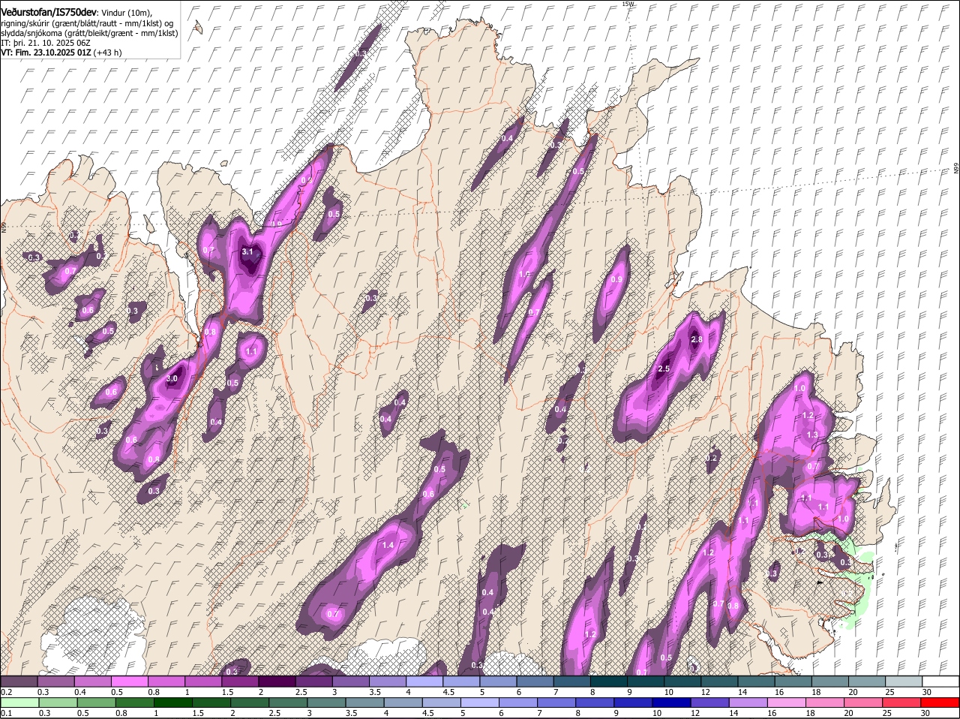Click the 12 label in the top legend row

coord(704,691)
